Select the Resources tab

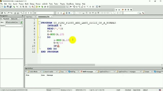[14, 19]
